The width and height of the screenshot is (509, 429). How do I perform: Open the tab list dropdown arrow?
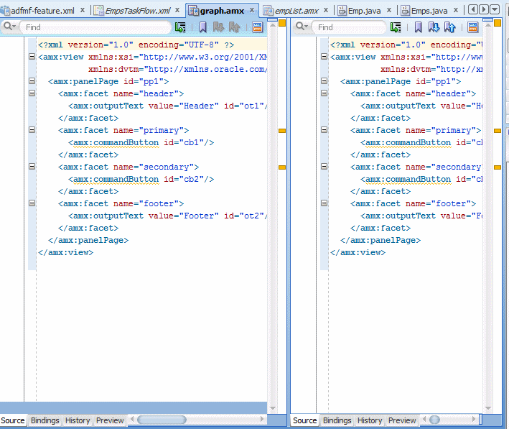click(x=495, y=9)
